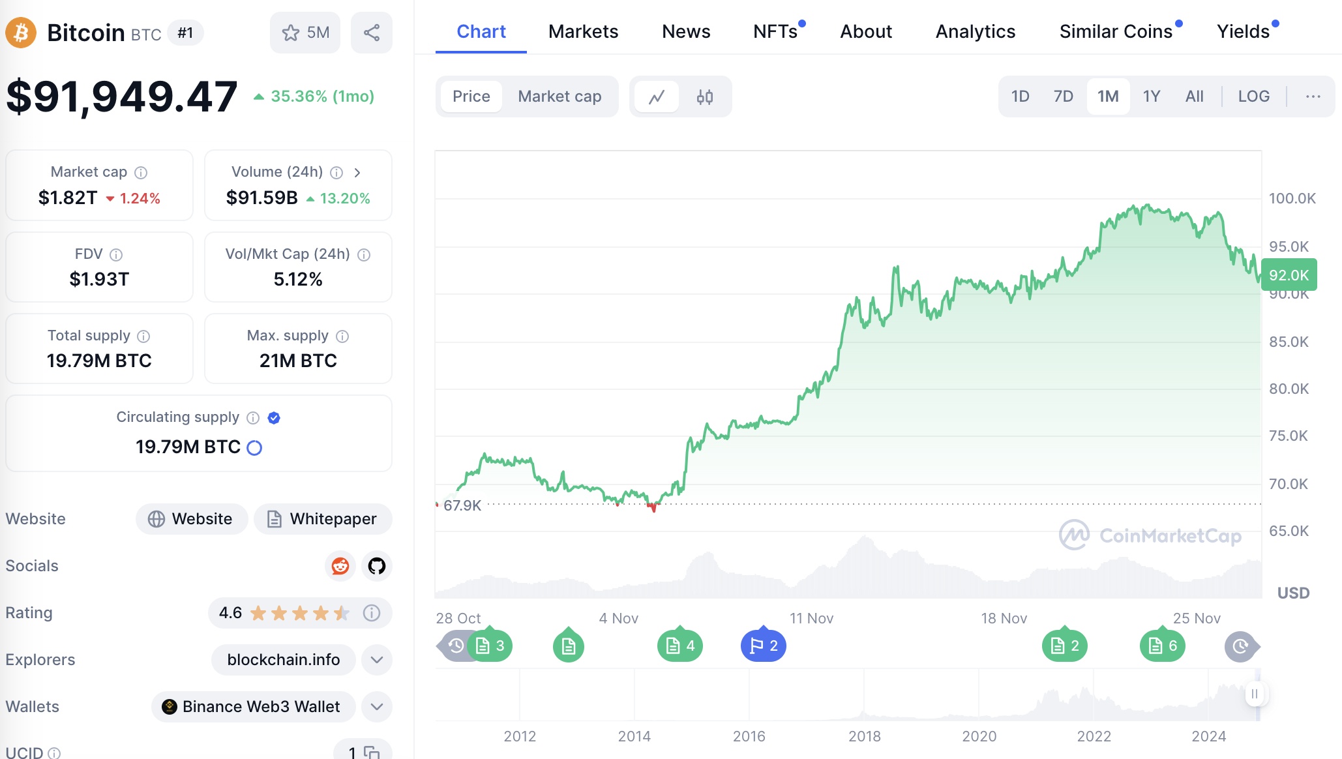Set chart range to 1D

1021,97
